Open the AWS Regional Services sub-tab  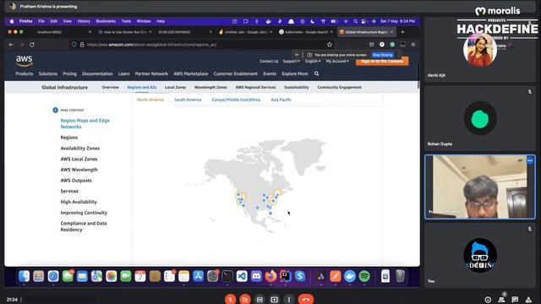coord(255,87)
